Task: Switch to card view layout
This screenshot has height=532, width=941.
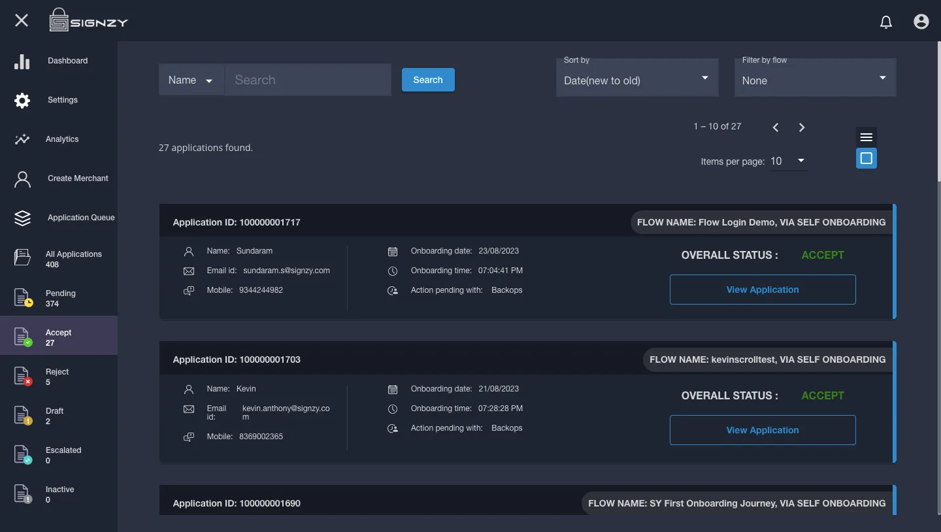Action: (867, 158)
